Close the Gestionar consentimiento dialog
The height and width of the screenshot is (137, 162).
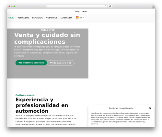coord(150,108)
